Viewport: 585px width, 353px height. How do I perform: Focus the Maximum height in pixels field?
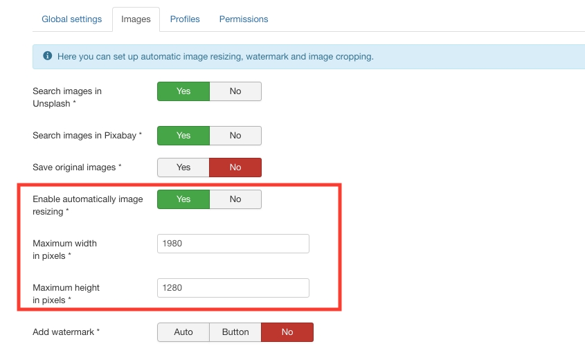[233, 288]
